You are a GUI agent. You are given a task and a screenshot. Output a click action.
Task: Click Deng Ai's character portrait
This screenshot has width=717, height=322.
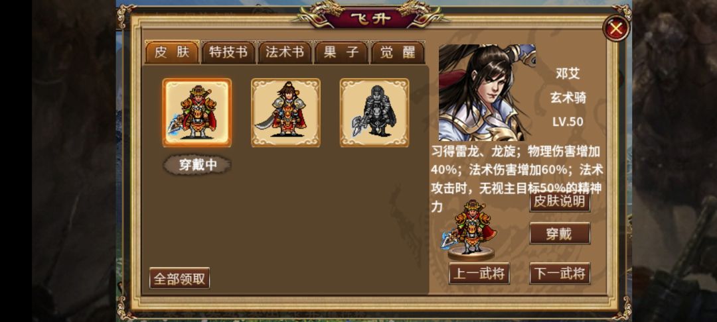pyautogui.click(x=487, y=93)
